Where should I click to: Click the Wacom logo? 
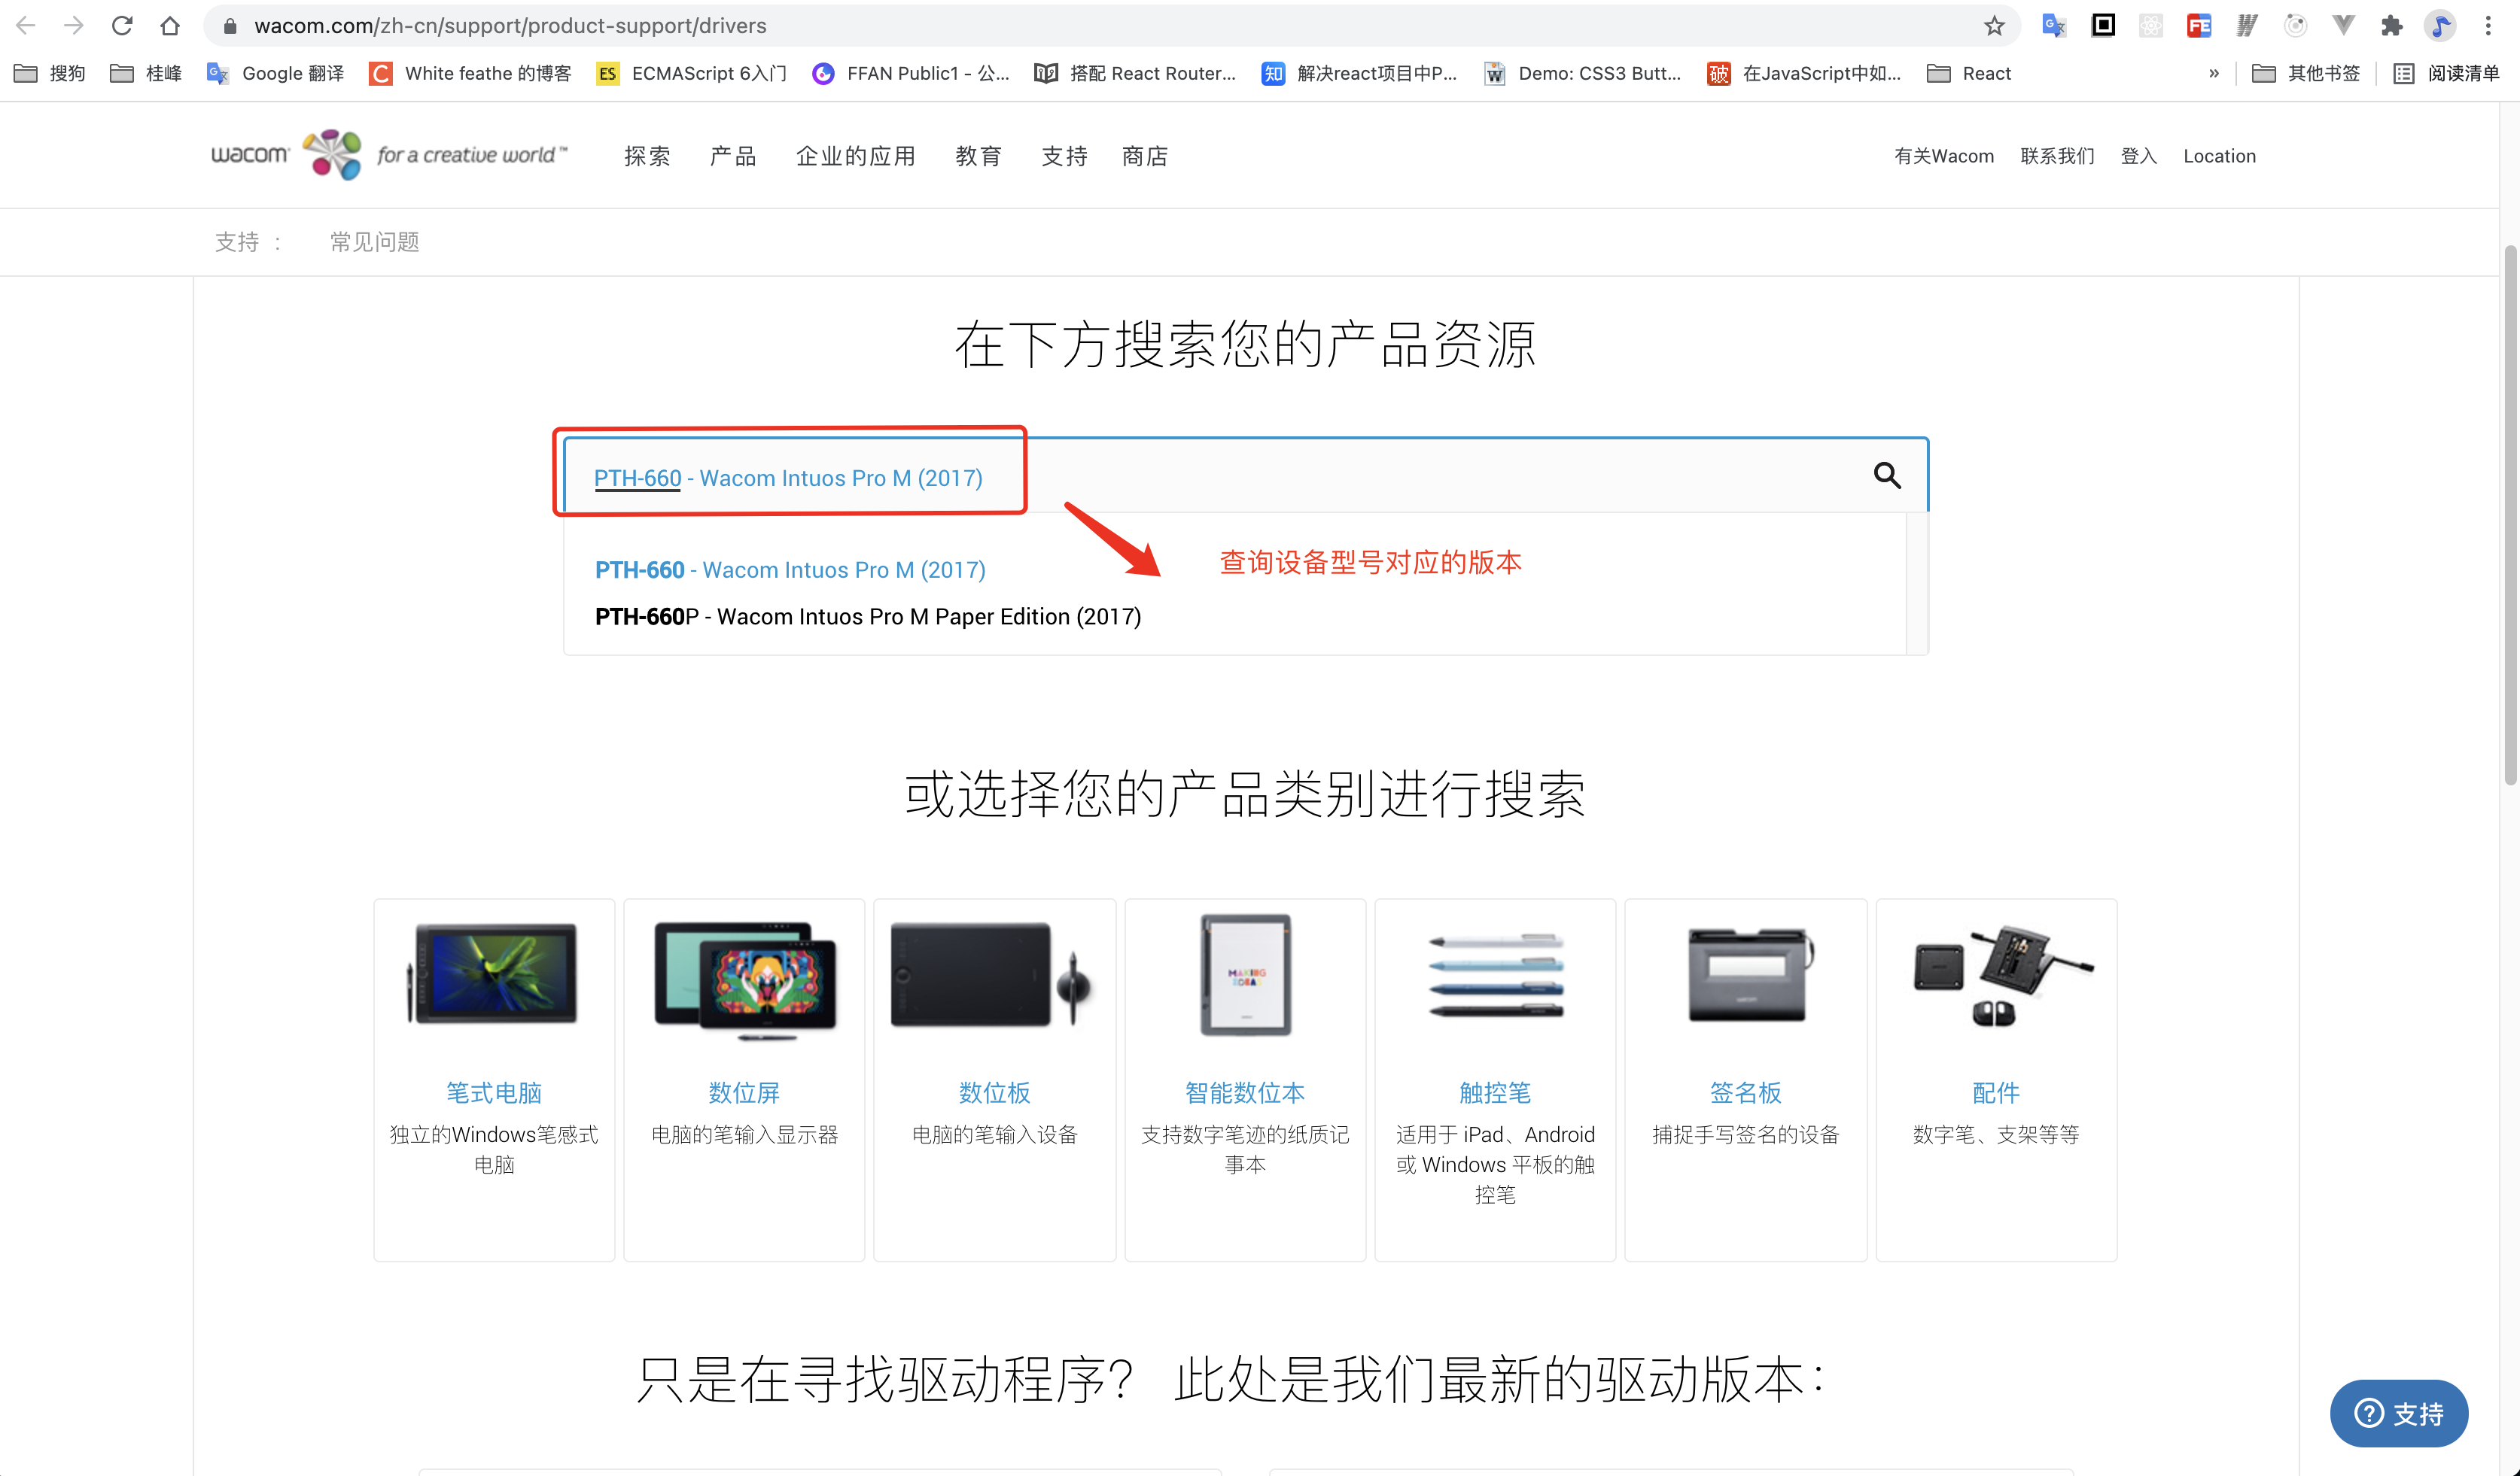click(388, 155)
